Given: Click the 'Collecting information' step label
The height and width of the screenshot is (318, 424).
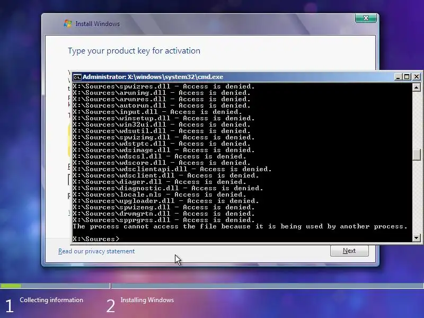Looking at the screenshot, I should click(51, 300).
